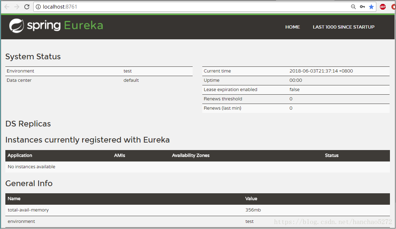Click the General Info heading
Viewport: 396px width, 229px height.
tap(29, 183)
